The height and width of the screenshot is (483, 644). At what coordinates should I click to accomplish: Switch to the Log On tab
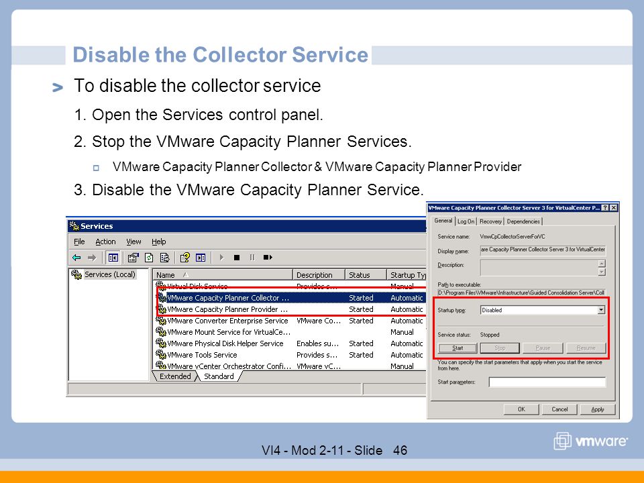tap(466, 221)
